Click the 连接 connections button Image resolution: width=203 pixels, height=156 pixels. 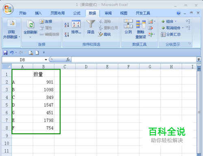(x=46, y=21)
